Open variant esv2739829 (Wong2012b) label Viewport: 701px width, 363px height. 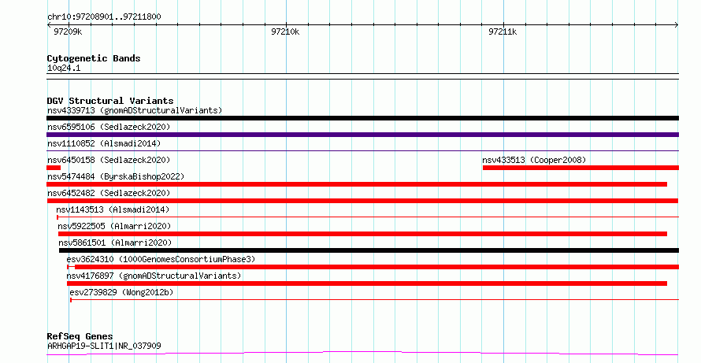[x=121, y=292]
